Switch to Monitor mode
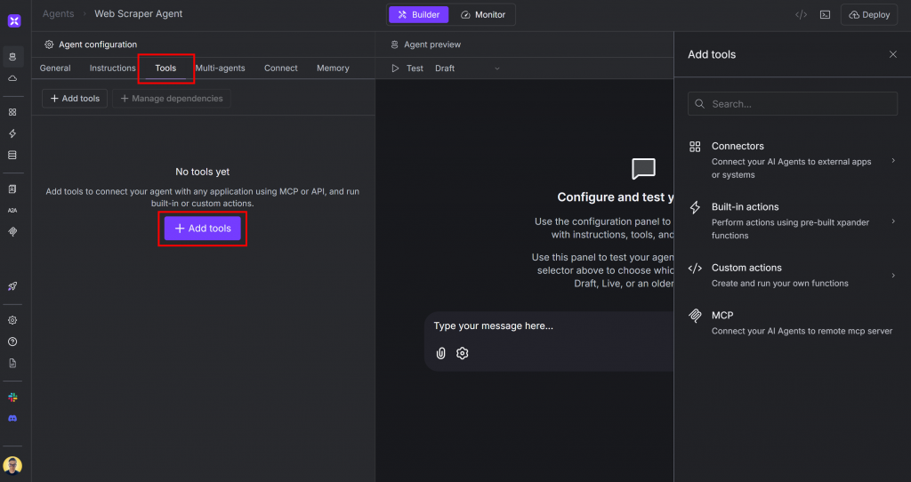The height and width of the screenshot is (482, 911). 483,14
